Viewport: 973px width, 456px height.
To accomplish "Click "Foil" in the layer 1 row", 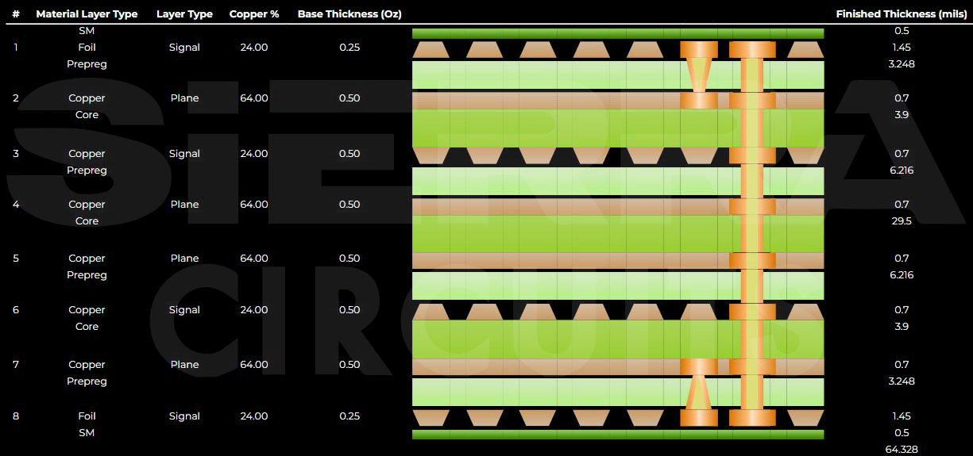I will point(87,48).
